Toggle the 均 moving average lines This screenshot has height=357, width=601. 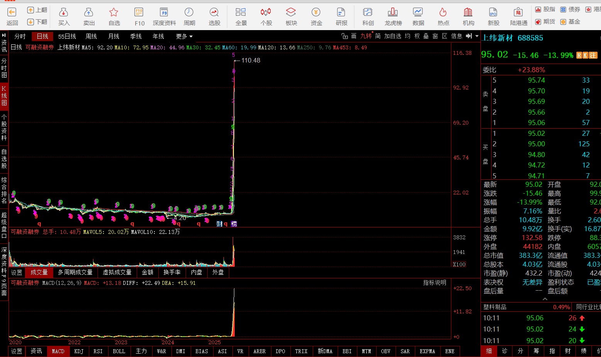click(x=408, y=36)
